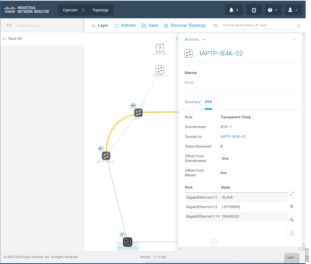Click the floppy disk Save icon

click(x=144, y=25)
